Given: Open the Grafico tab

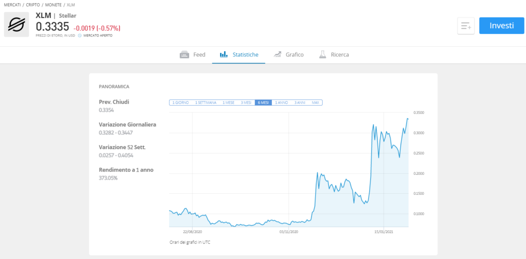Looking at the screenshot, I should [x=289, y=54].
